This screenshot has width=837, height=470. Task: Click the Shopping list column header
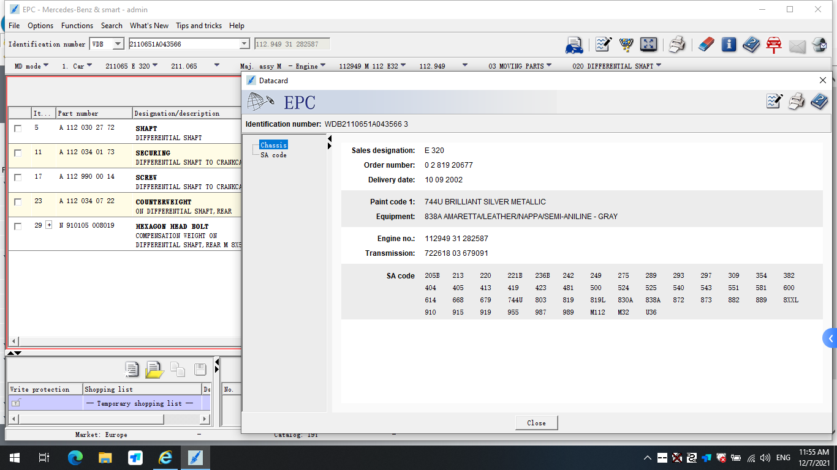(142, 389)
